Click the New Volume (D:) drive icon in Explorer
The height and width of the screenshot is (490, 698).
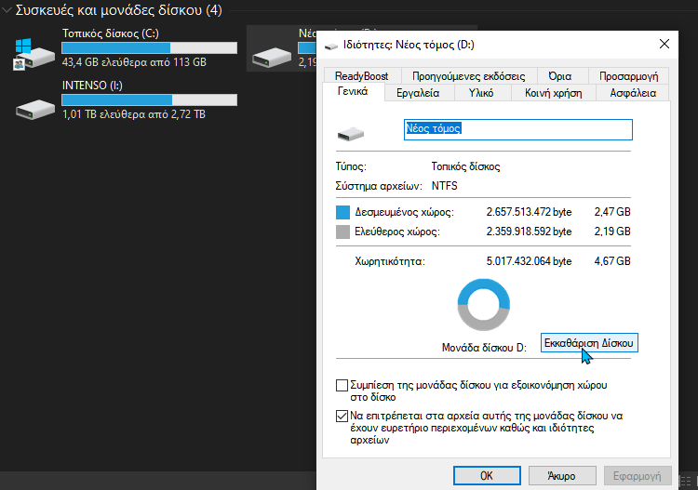pyautogui.click(x=272, y=57)
